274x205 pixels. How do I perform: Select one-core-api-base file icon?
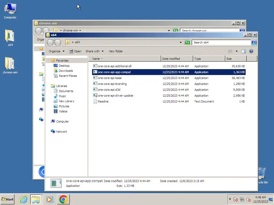pos(95,78)
